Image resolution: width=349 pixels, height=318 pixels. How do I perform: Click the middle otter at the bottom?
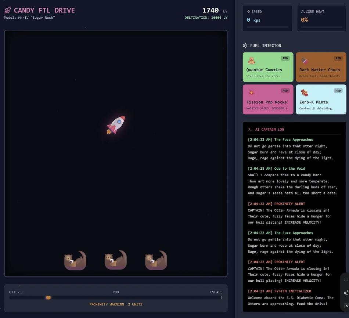(x=116, y=260)
